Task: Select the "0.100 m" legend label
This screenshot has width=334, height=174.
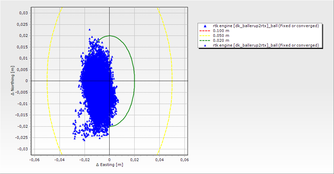Action: (x=221, y=31)
